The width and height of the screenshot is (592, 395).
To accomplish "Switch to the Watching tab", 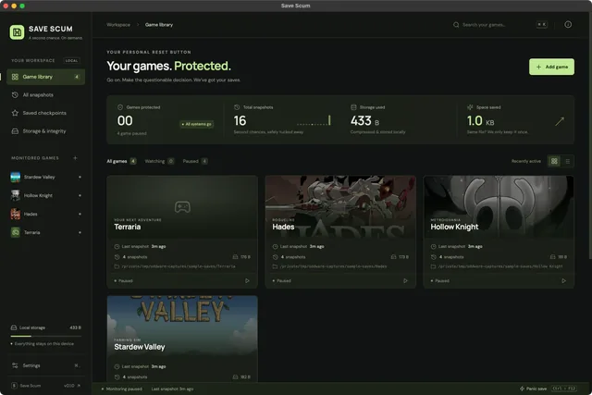I will (159, 161).
